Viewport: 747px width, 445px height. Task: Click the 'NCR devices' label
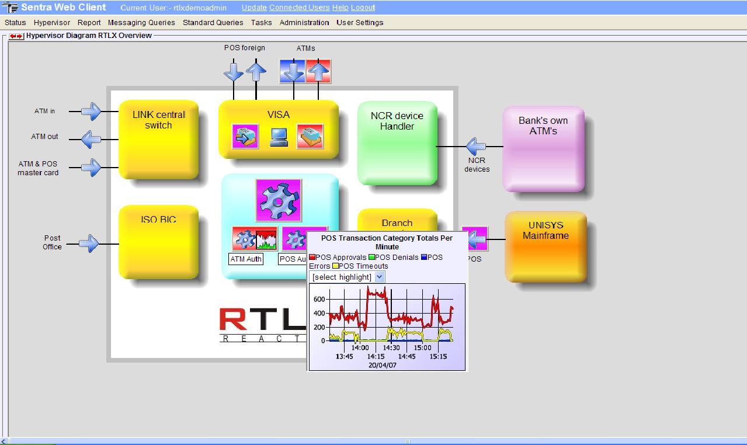click(477, 165)
